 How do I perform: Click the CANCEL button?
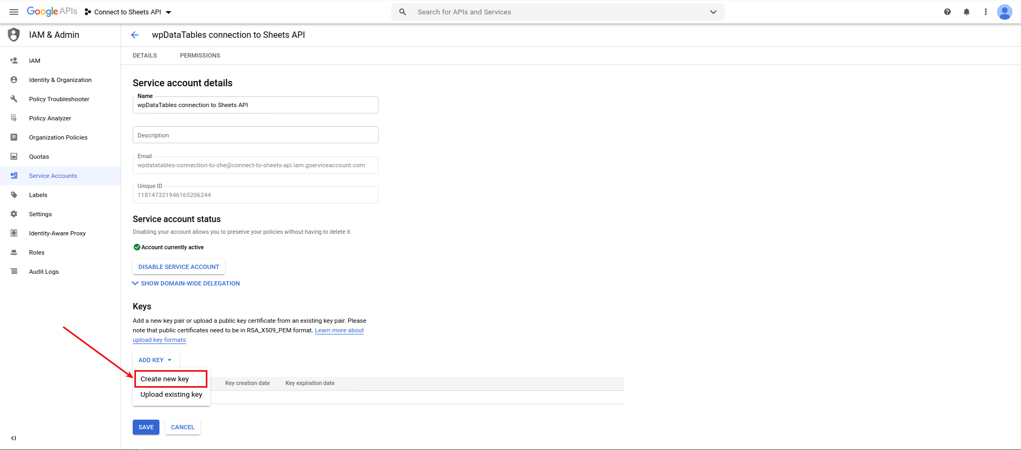(x=183, y=427)
